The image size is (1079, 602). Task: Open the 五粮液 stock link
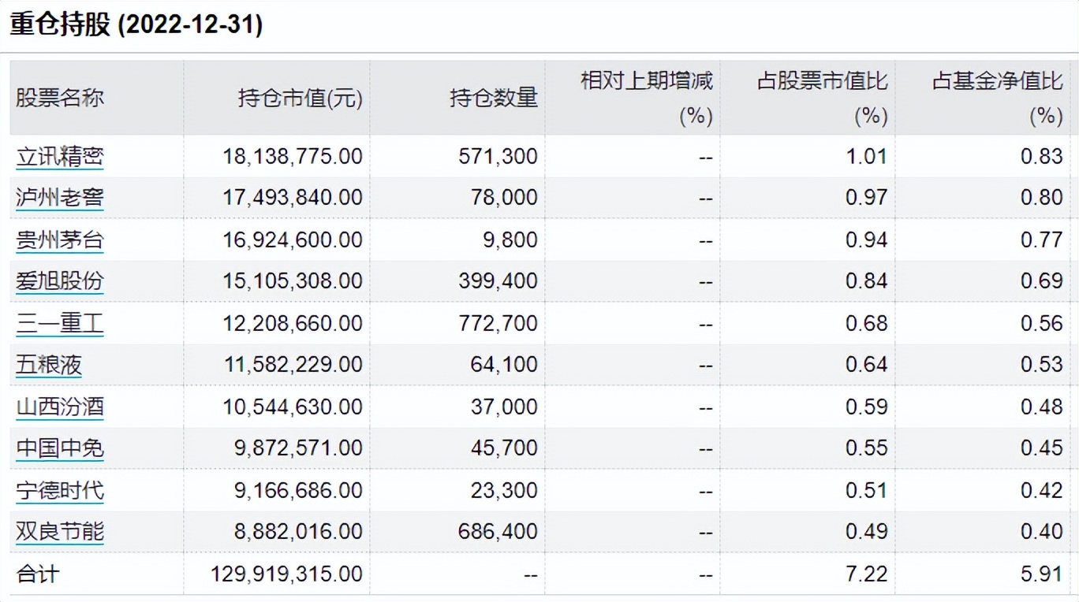(50, 364)
